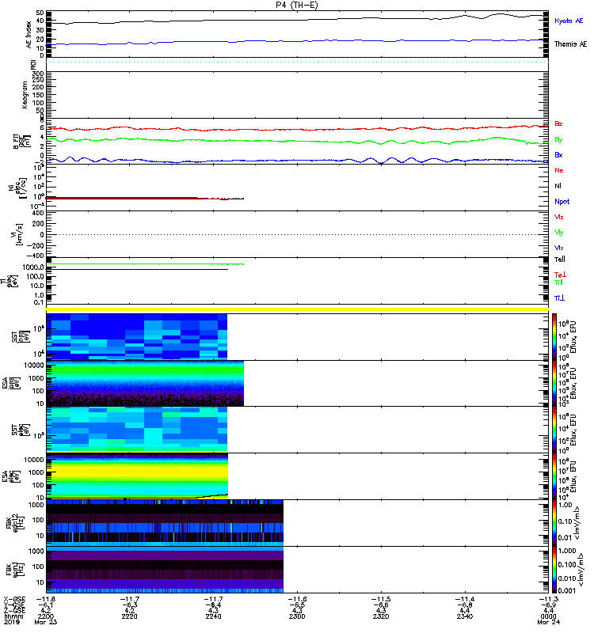The image size is (594, 633).
Task: Select the red "Ne" density legend label
Action: pos(559,170)
